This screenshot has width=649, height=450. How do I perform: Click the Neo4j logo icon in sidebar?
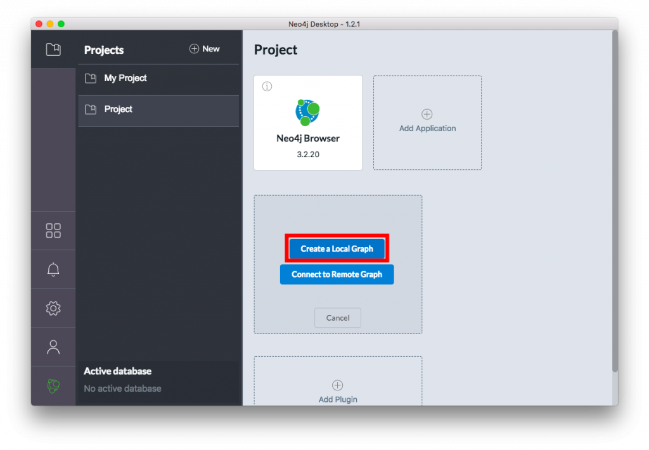tap(53, 386)
